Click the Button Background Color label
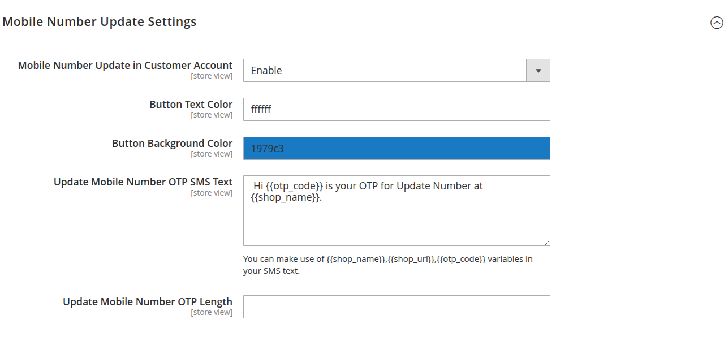 pos(173,144)
